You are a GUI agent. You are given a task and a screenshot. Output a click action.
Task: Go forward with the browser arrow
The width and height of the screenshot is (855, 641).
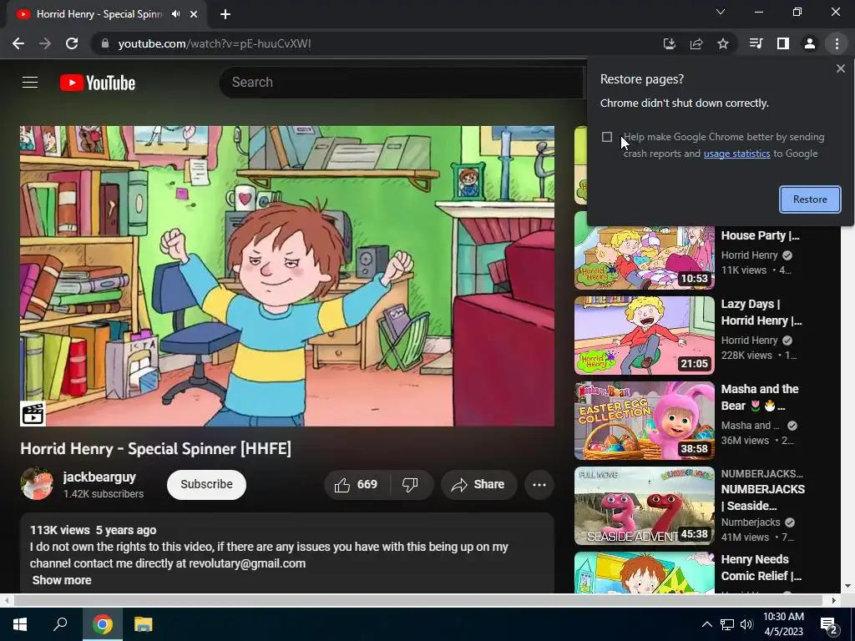45,43
